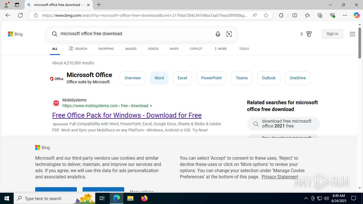Open File Explorer from taskbar
Screen dimensions: 363x204
coord(130,198)
